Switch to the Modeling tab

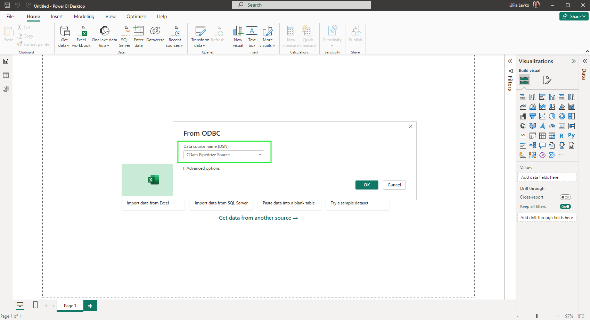point(84,16)
